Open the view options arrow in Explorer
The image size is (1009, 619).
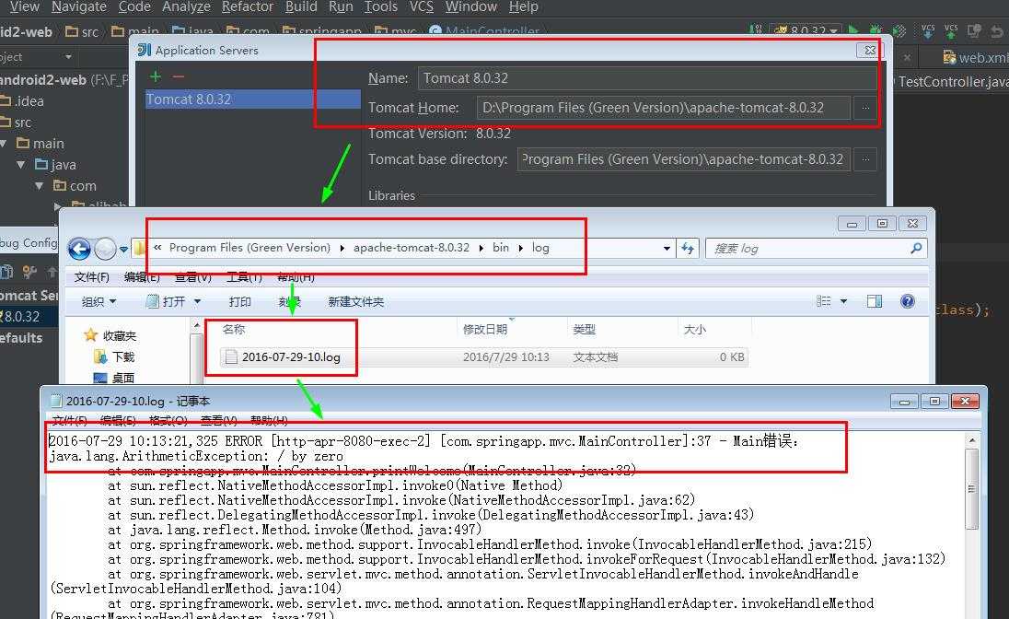pyautogui.click(x=843, y=301)
